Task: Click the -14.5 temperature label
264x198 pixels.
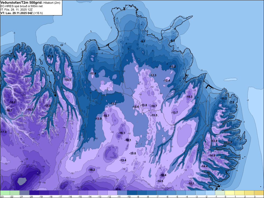Action: tap(160, 181)
